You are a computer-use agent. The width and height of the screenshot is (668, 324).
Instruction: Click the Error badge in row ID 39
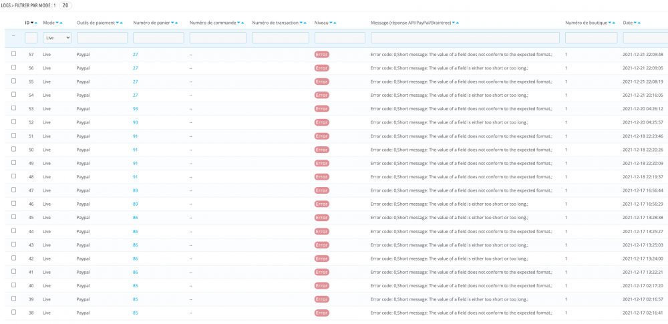[322, 299]
